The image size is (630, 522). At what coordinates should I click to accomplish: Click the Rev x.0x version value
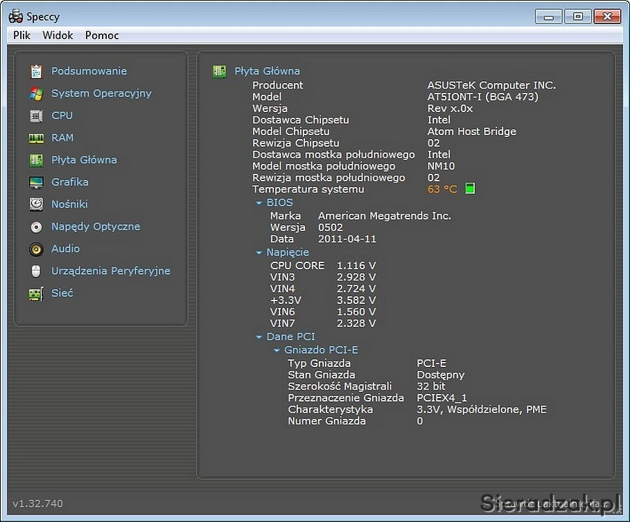[x=450, y=108]
